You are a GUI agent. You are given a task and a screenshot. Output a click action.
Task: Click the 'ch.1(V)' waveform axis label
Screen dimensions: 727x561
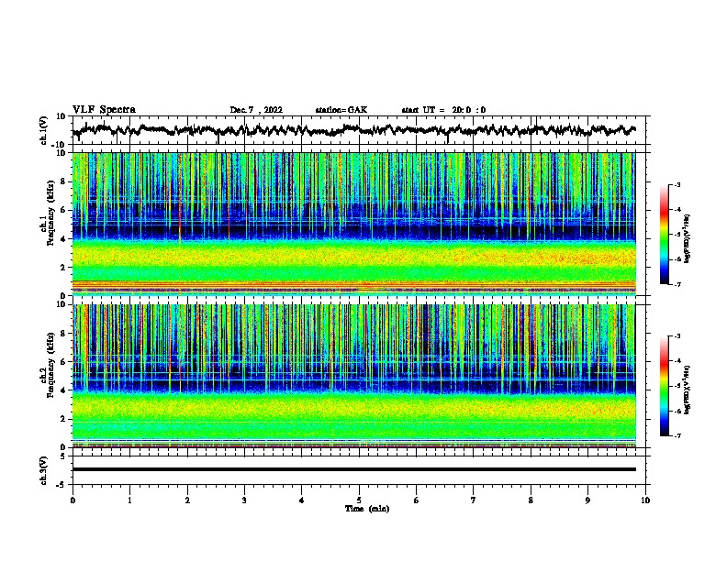coord(44,130)
